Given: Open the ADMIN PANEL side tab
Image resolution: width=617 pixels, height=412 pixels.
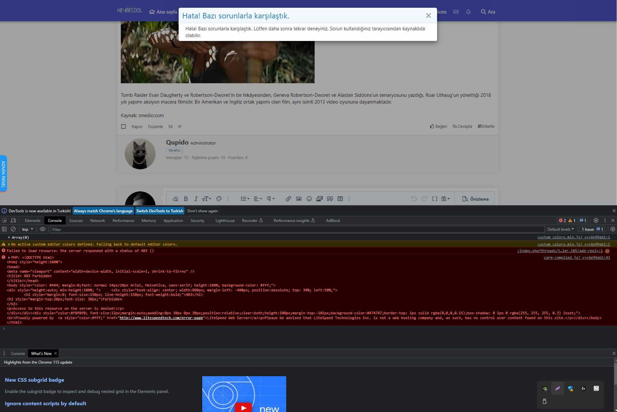Looking at the screenshot, I should 3,174.
